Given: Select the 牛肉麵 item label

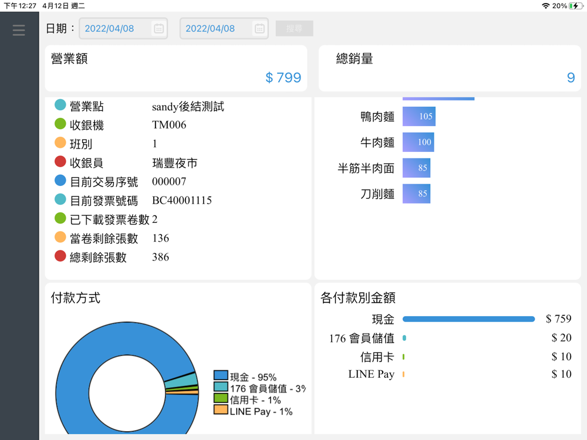Looking at the screenshot, I should (x=377, y=143).
